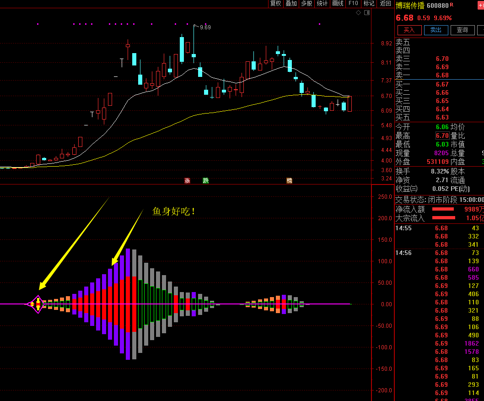
Task: Click the red 张 marker icon
Action: coord(187,180)
